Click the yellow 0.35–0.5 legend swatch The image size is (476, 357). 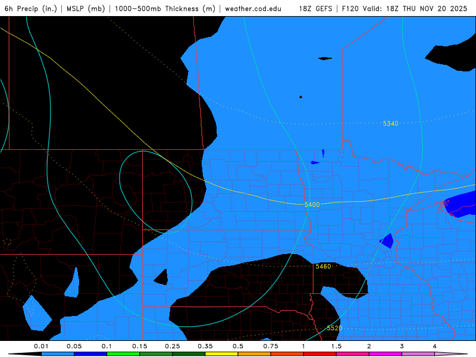(221, 354)
